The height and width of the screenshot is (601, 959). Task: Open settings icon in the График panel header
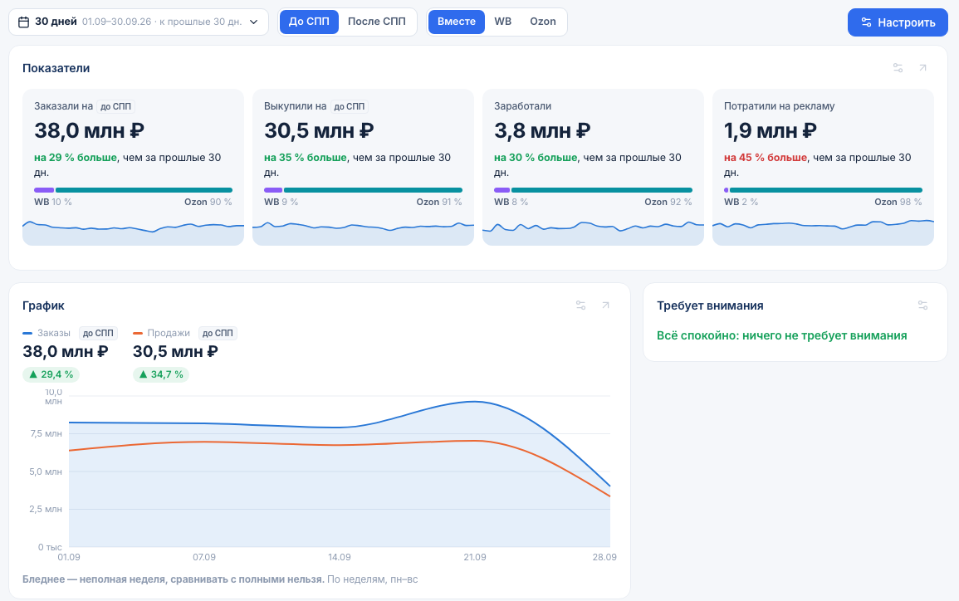[581, 305]
